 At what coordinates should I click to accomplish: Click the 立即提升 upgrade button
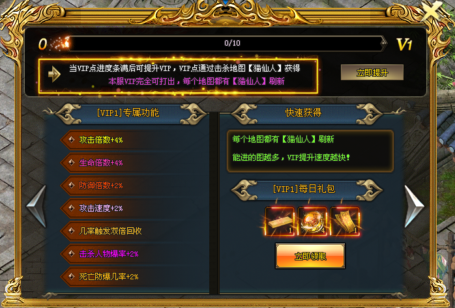[x=372, y=72]
